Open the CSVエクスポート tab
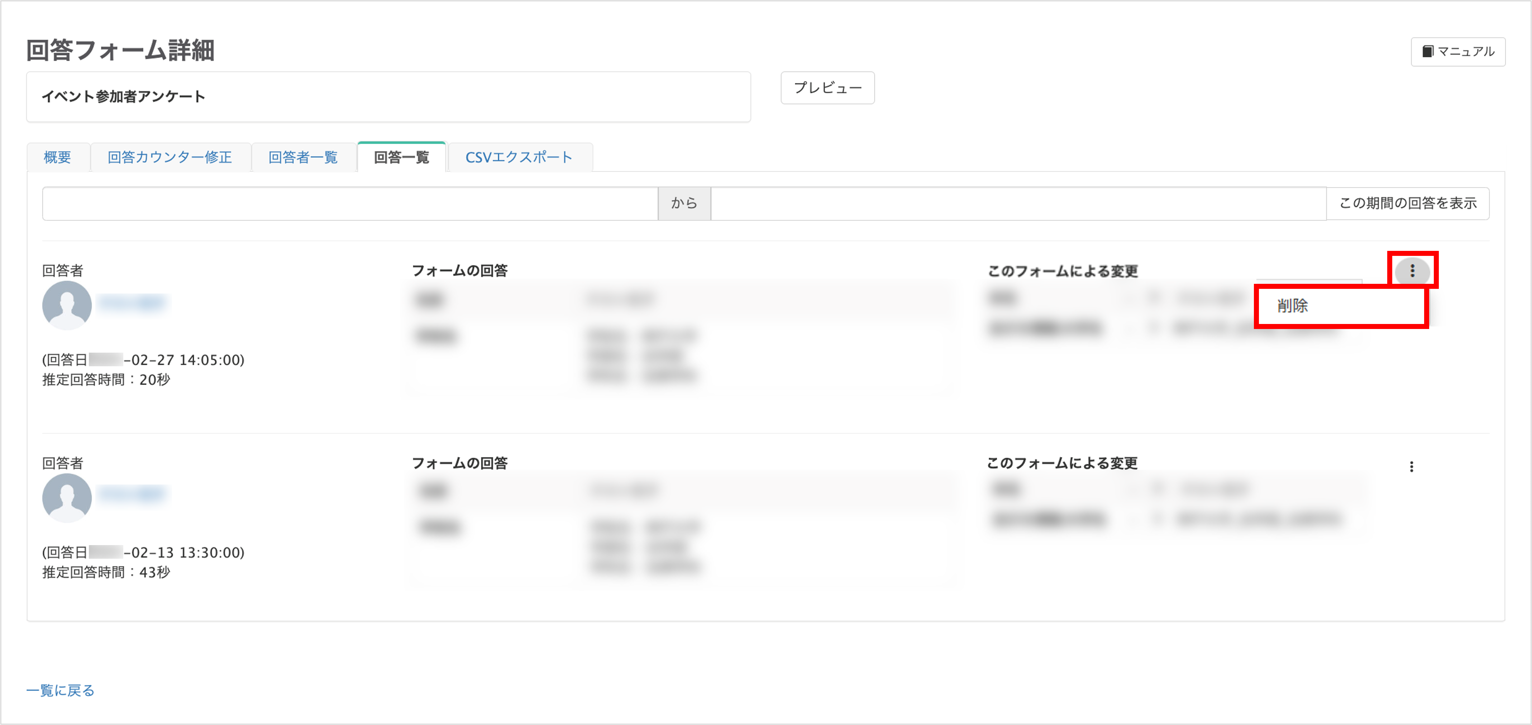1532x725 pixels. point(519,157)
